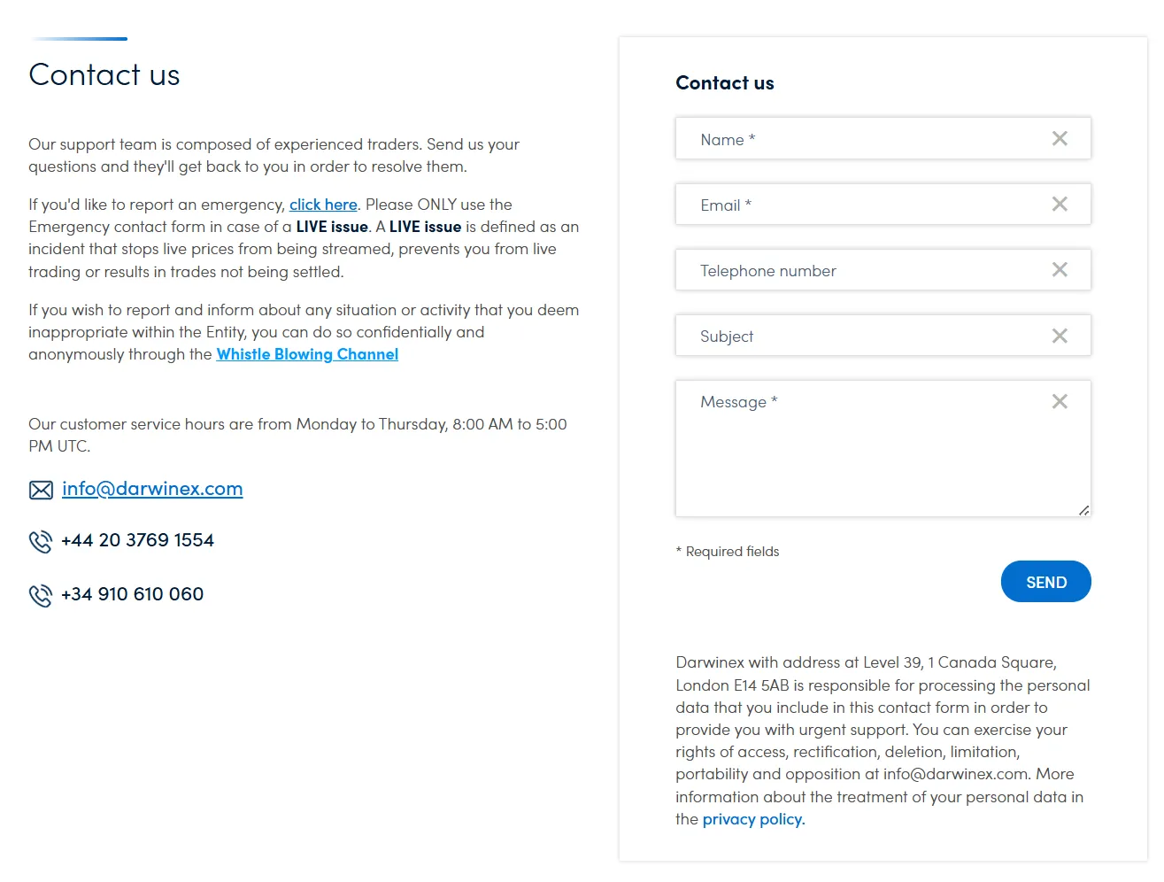
Task: Open the emergency 'click here' link
Action: click(323, 205)
